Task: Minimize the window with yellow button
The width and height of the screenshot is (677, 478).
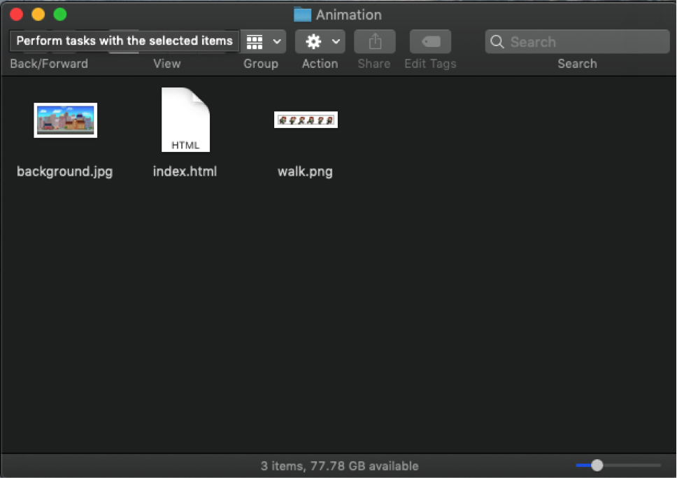Action: (38, 15)
